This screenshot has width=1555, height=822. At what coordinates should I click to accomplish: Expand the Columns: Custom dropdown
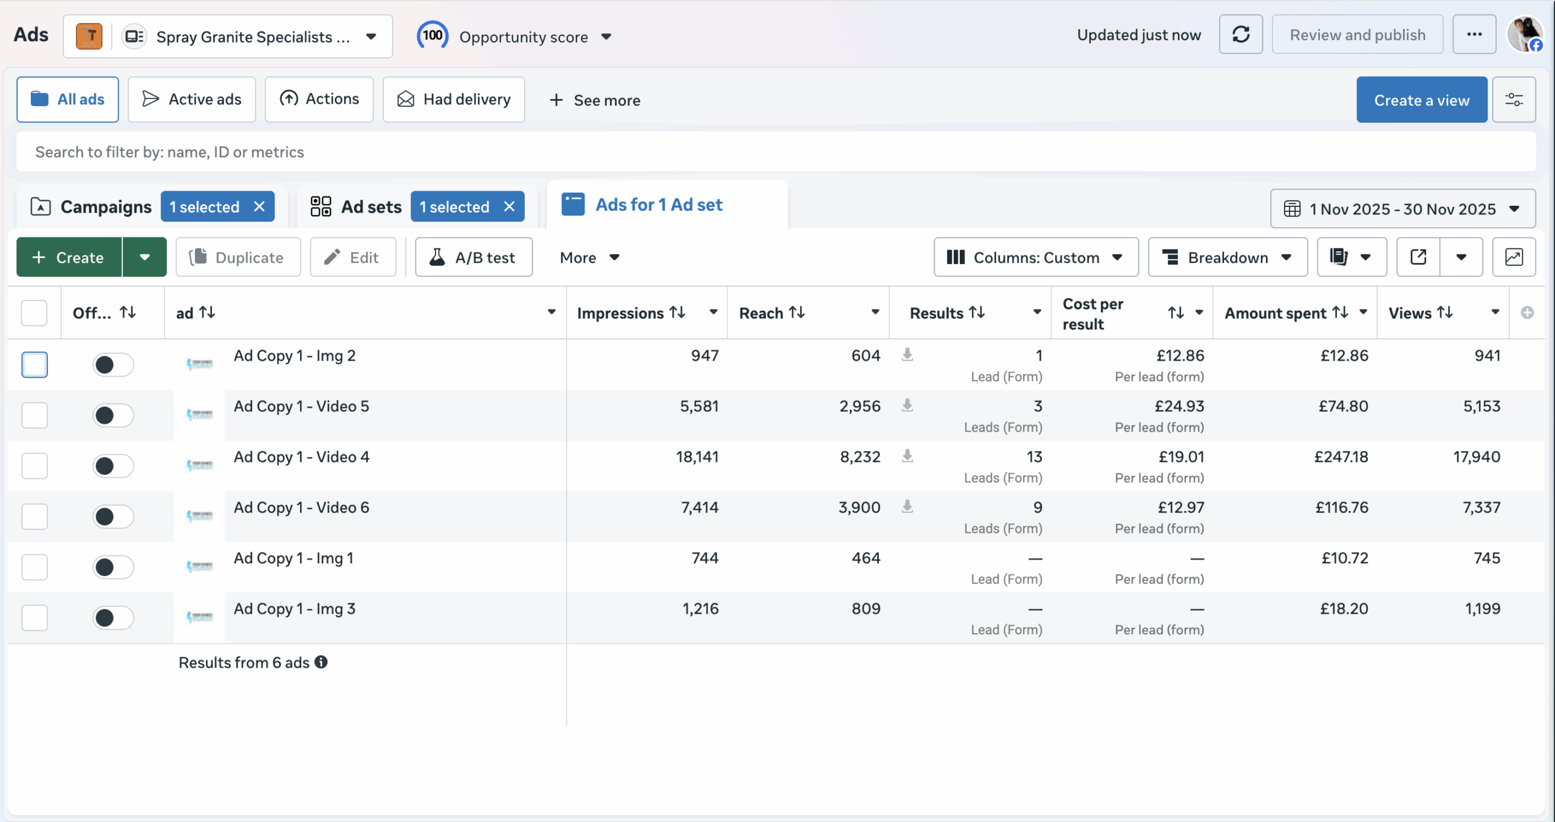tap(1036, 257)
